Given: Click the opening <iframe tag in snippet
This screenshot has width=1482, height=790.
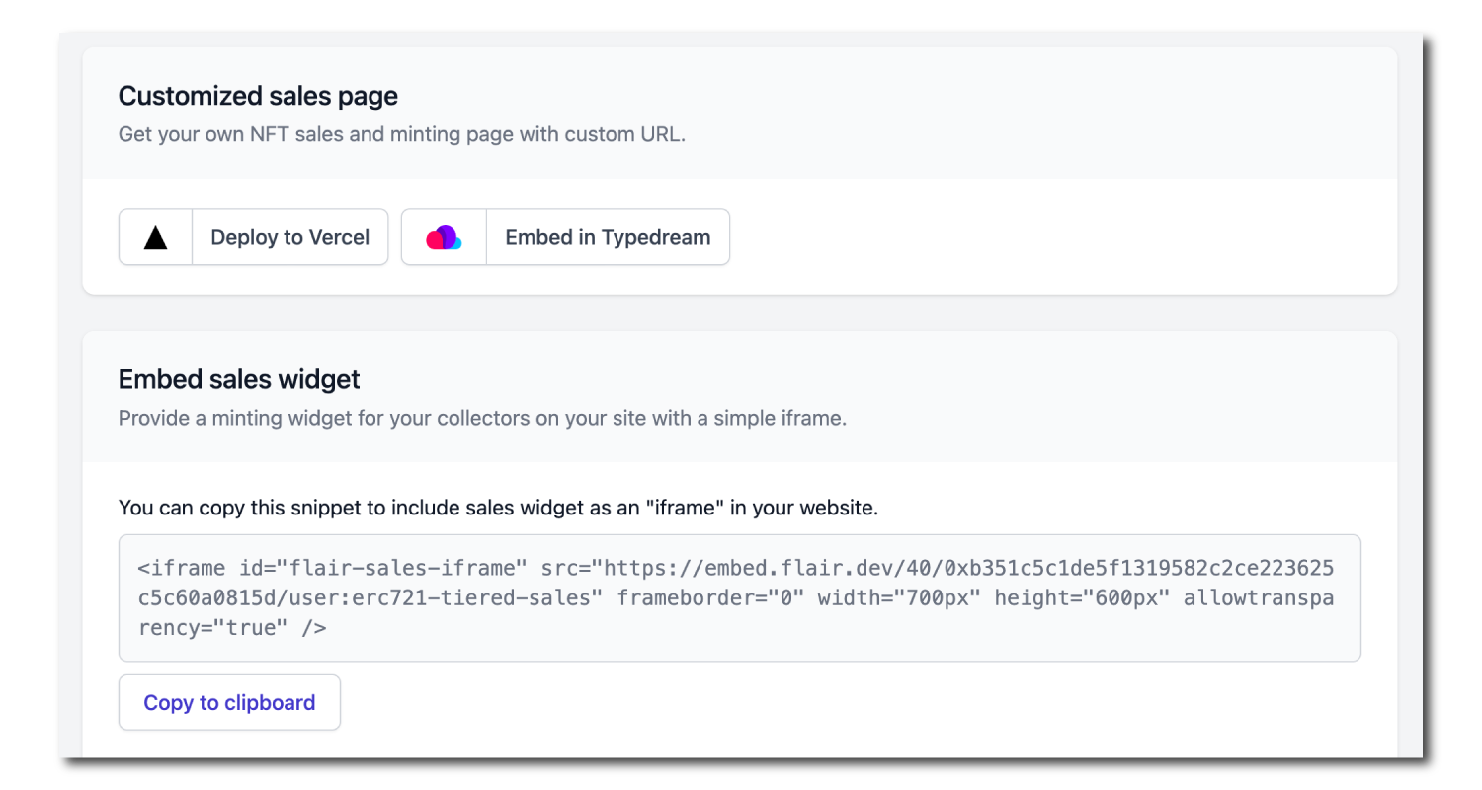Looking at the screenshot, I should coord(182,569).
